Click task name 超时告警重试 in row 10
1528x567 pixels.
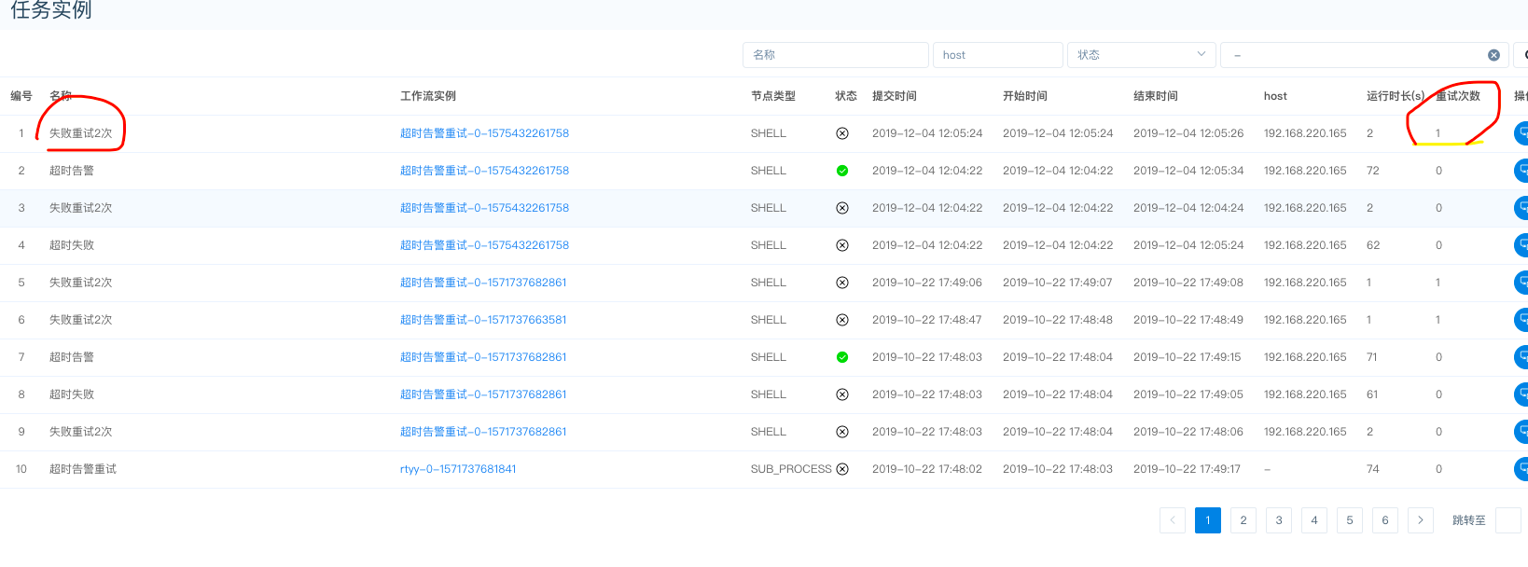click(x=83, y=469)
